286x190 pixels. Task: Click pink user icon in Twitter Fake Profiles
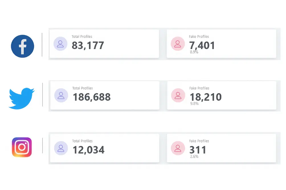click(178, 95)
